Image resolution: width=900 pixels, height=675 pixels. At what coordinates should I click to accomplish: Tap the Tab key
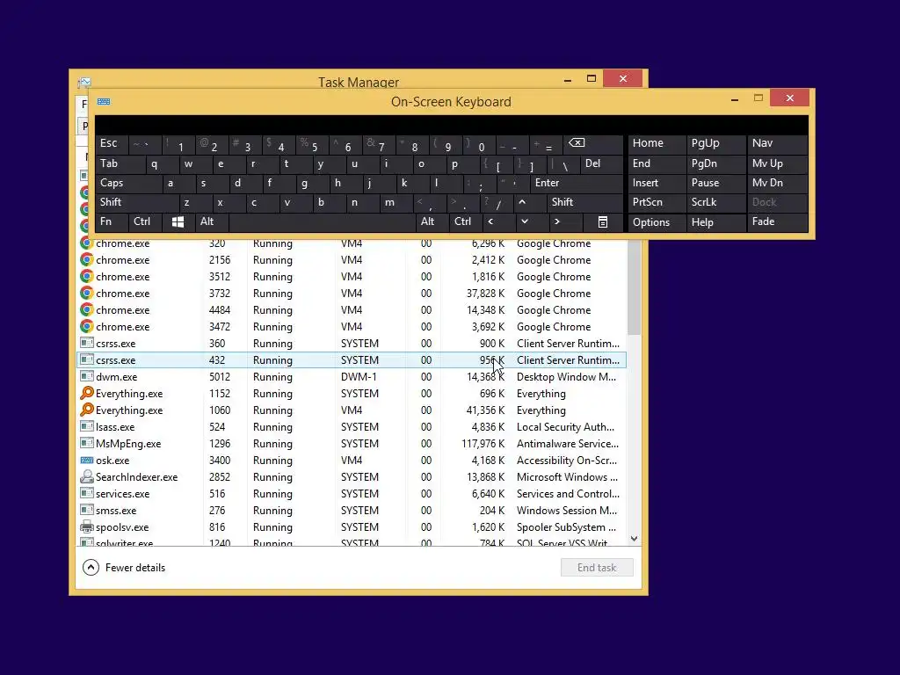[x=120, y=163]
